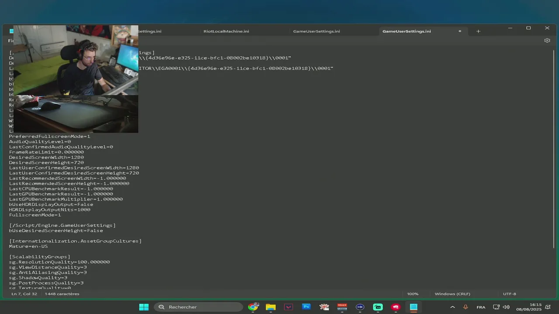Click line bUseDesiredScreenHeight=False

pos(56,231)
